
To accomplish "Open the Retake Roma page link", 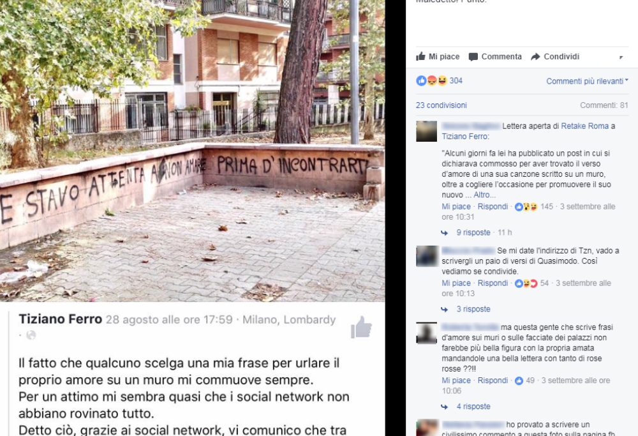I will pyautogui.click(x=584, y=126).
